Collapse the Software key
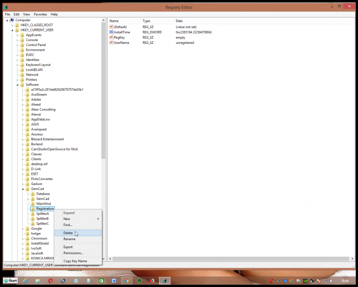This screenshot has width=358, height=287. (x=18, y=85)
